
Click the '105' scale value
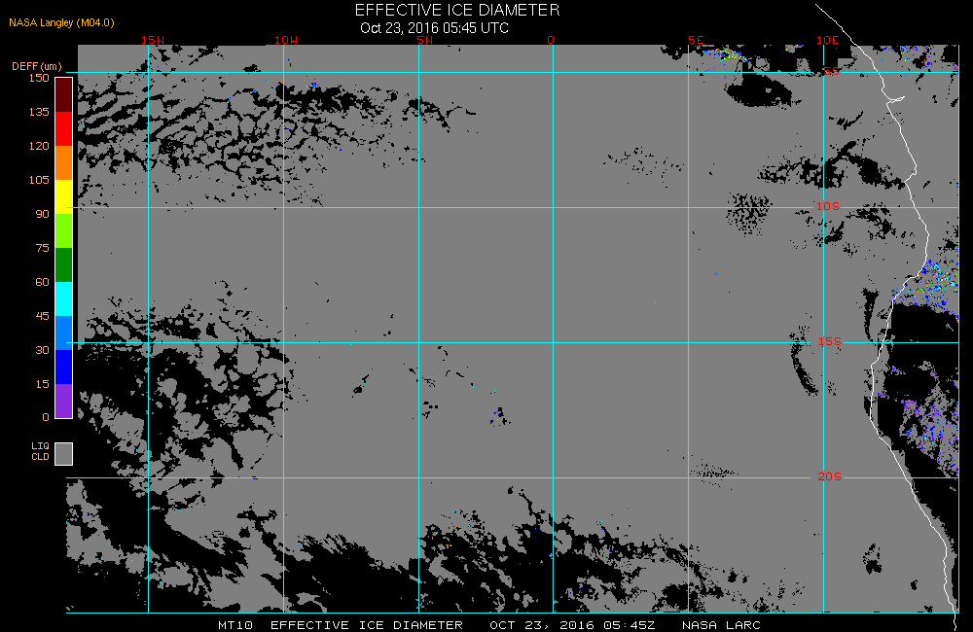[x=39, y=180]
